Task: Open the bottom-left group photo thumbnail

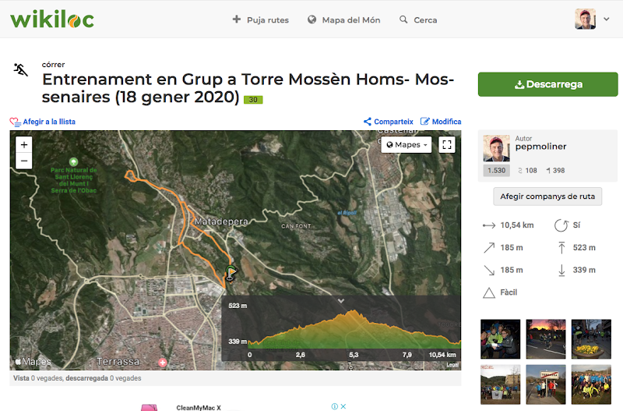Action: tap(500, 384)
